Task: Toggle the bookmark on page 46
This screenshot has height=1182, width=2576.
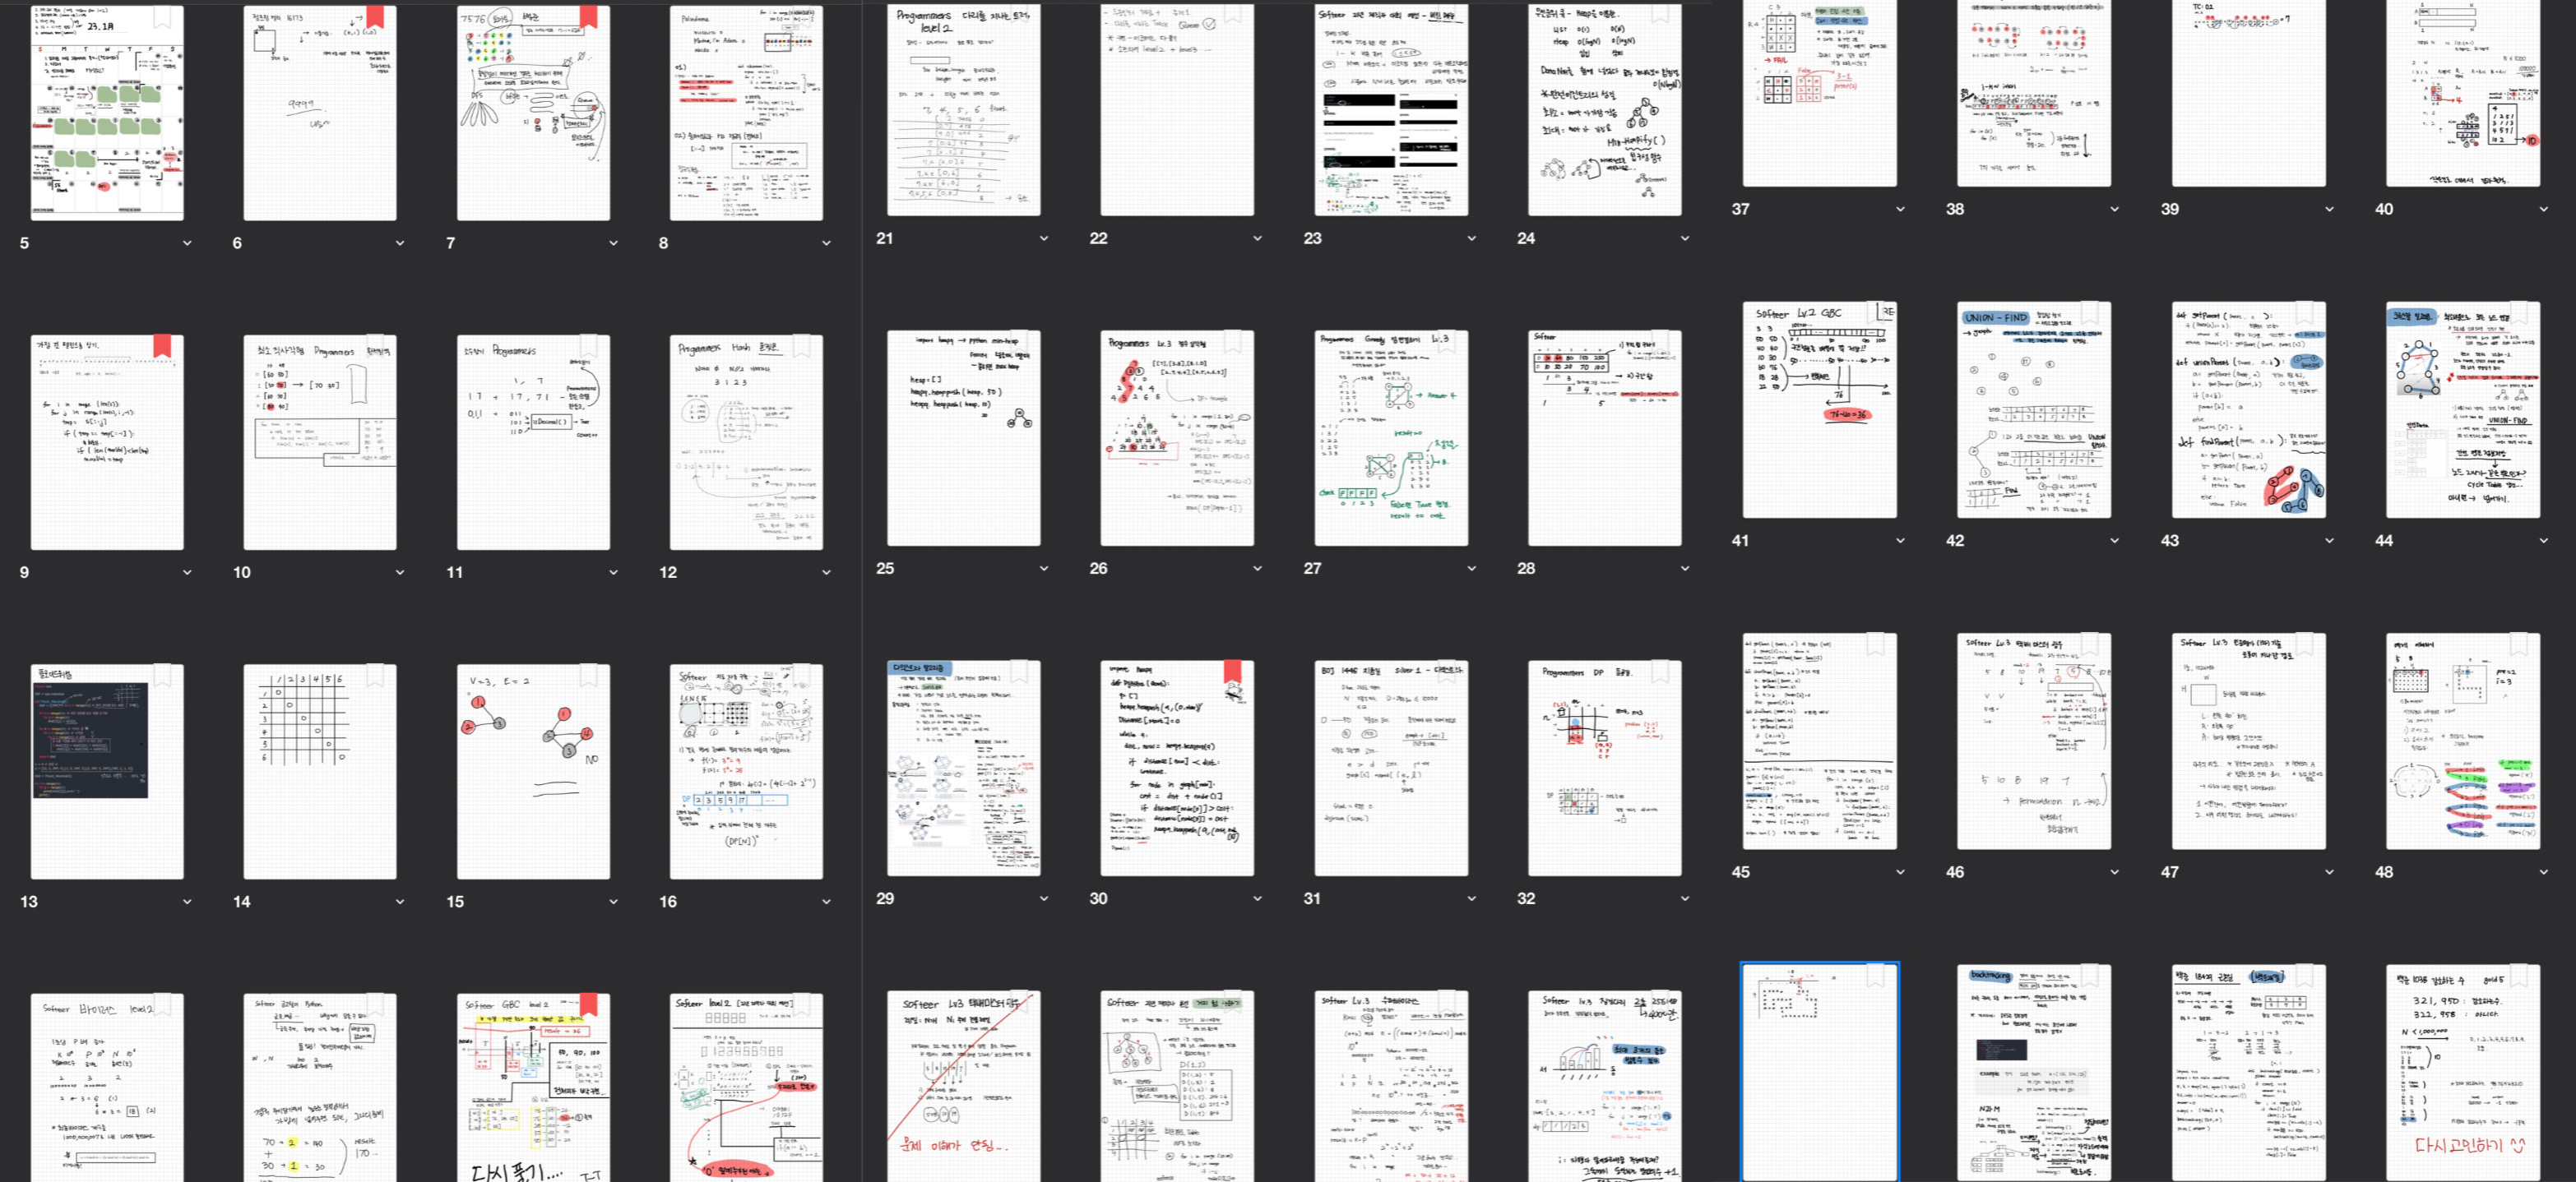Action: (x=2090, y=645)
